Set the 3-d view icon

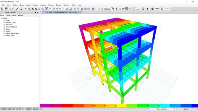coord(54,9)
